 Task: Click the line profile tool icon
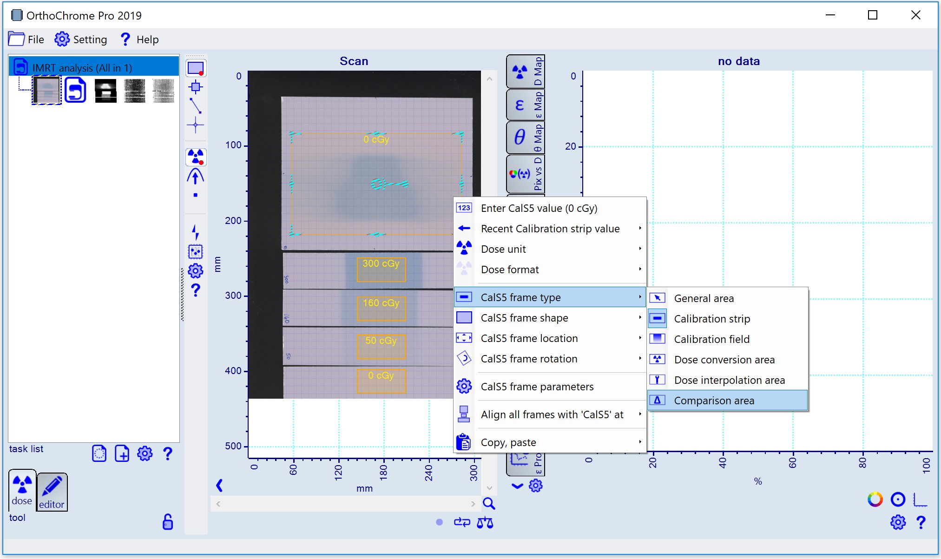196,106
